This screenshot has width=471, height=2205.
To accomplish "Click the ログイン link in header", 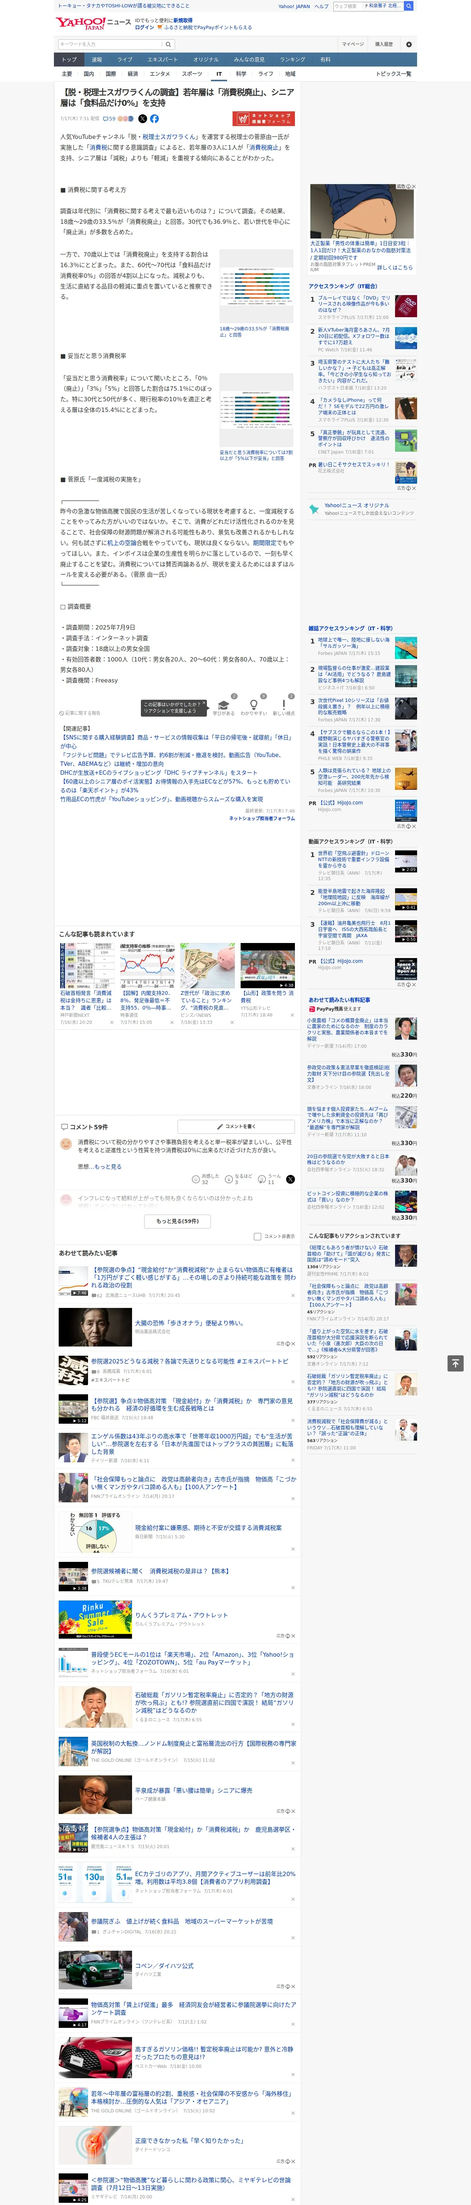I will (x=145, y=28).
